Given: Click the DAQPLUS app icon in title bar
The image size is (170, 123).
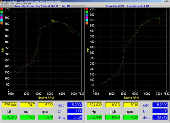Looking at the screenshot, I should 1,1.
